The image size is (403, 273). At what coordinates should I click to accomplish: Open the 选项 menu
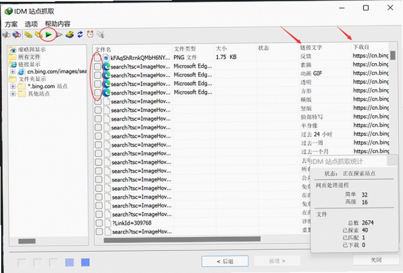(x=31, y=24)
